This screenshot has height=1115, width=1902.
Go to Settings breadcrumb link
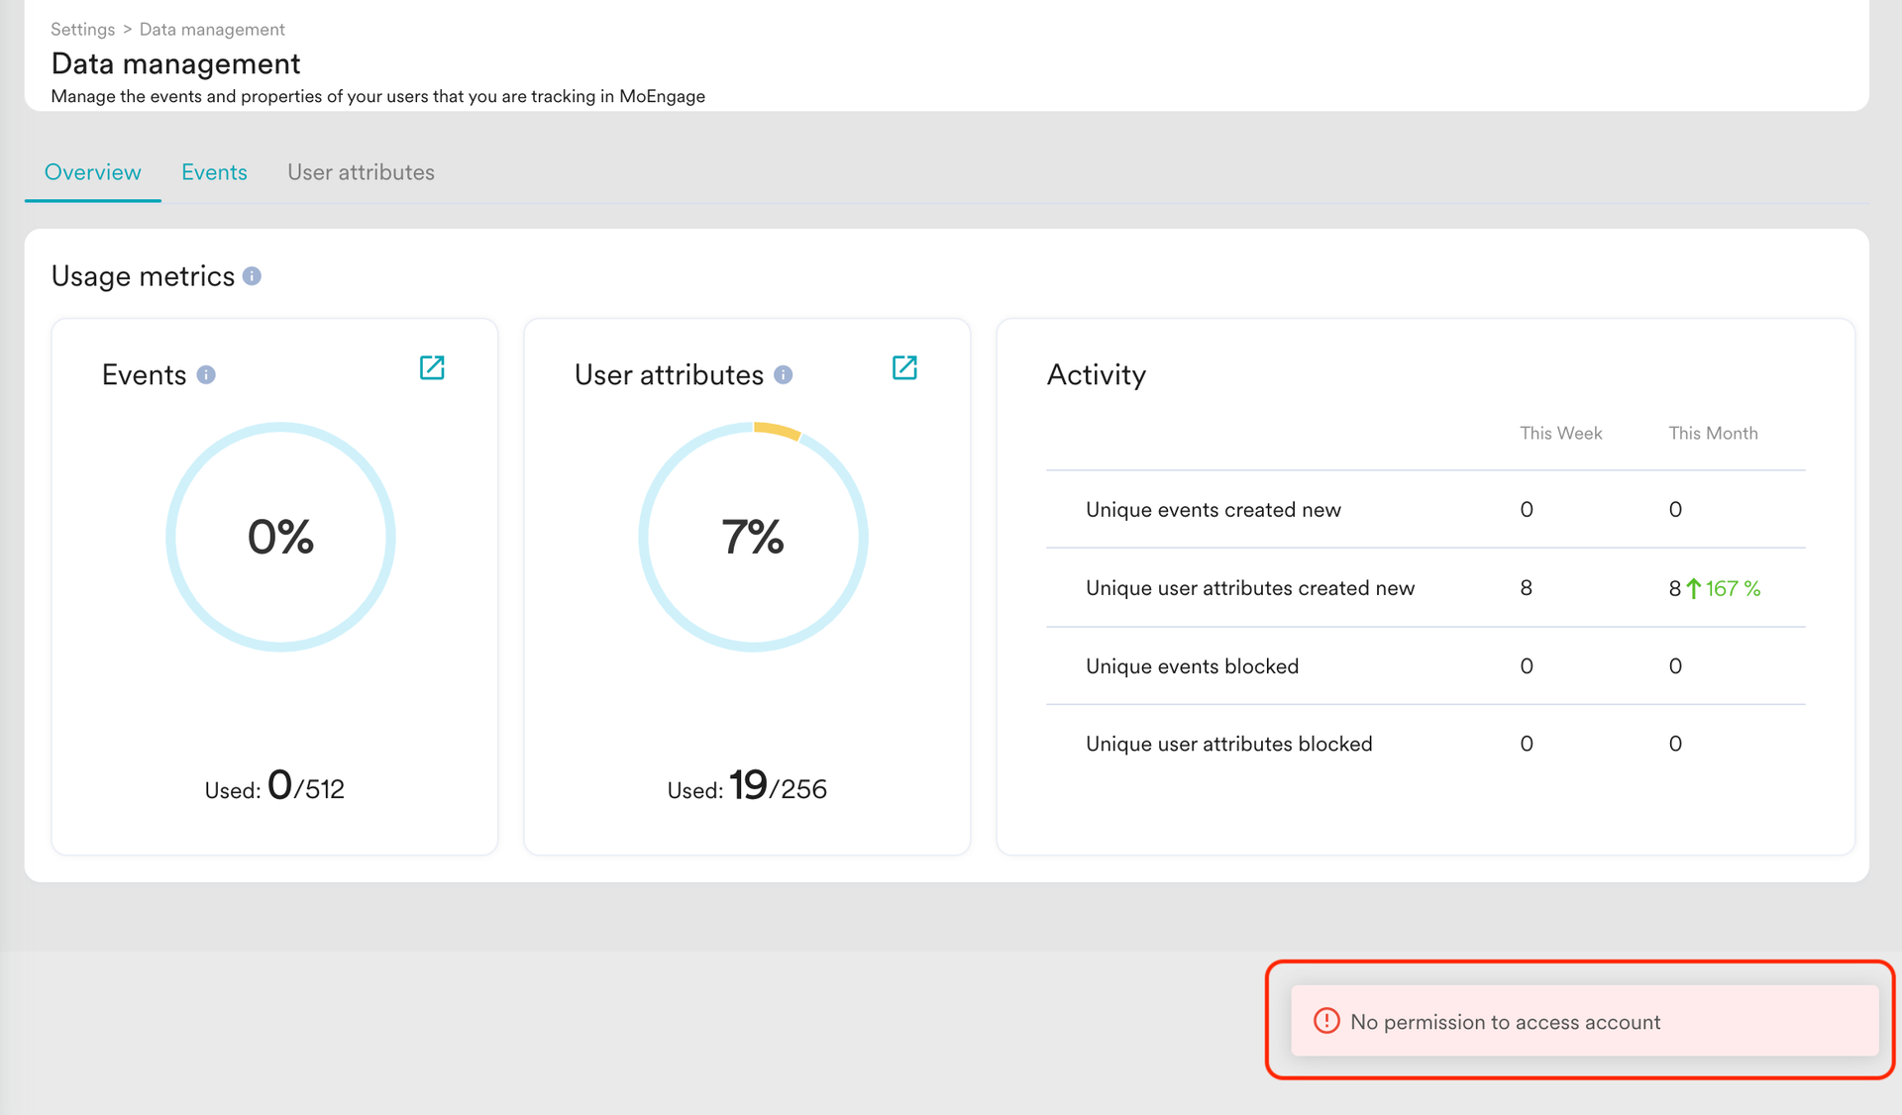point(82,30)
